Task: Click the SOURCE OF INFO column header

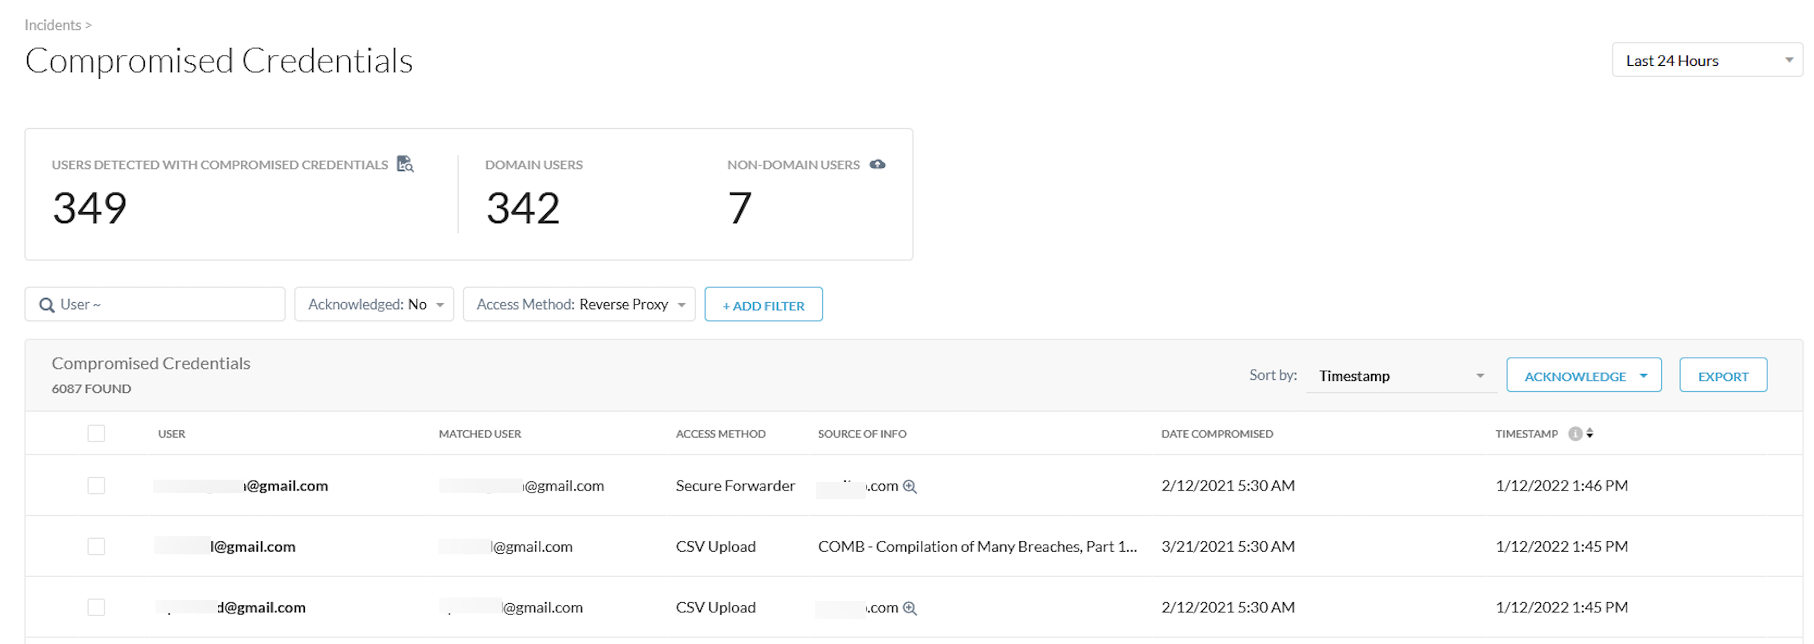Action: (x=862, y=434)
